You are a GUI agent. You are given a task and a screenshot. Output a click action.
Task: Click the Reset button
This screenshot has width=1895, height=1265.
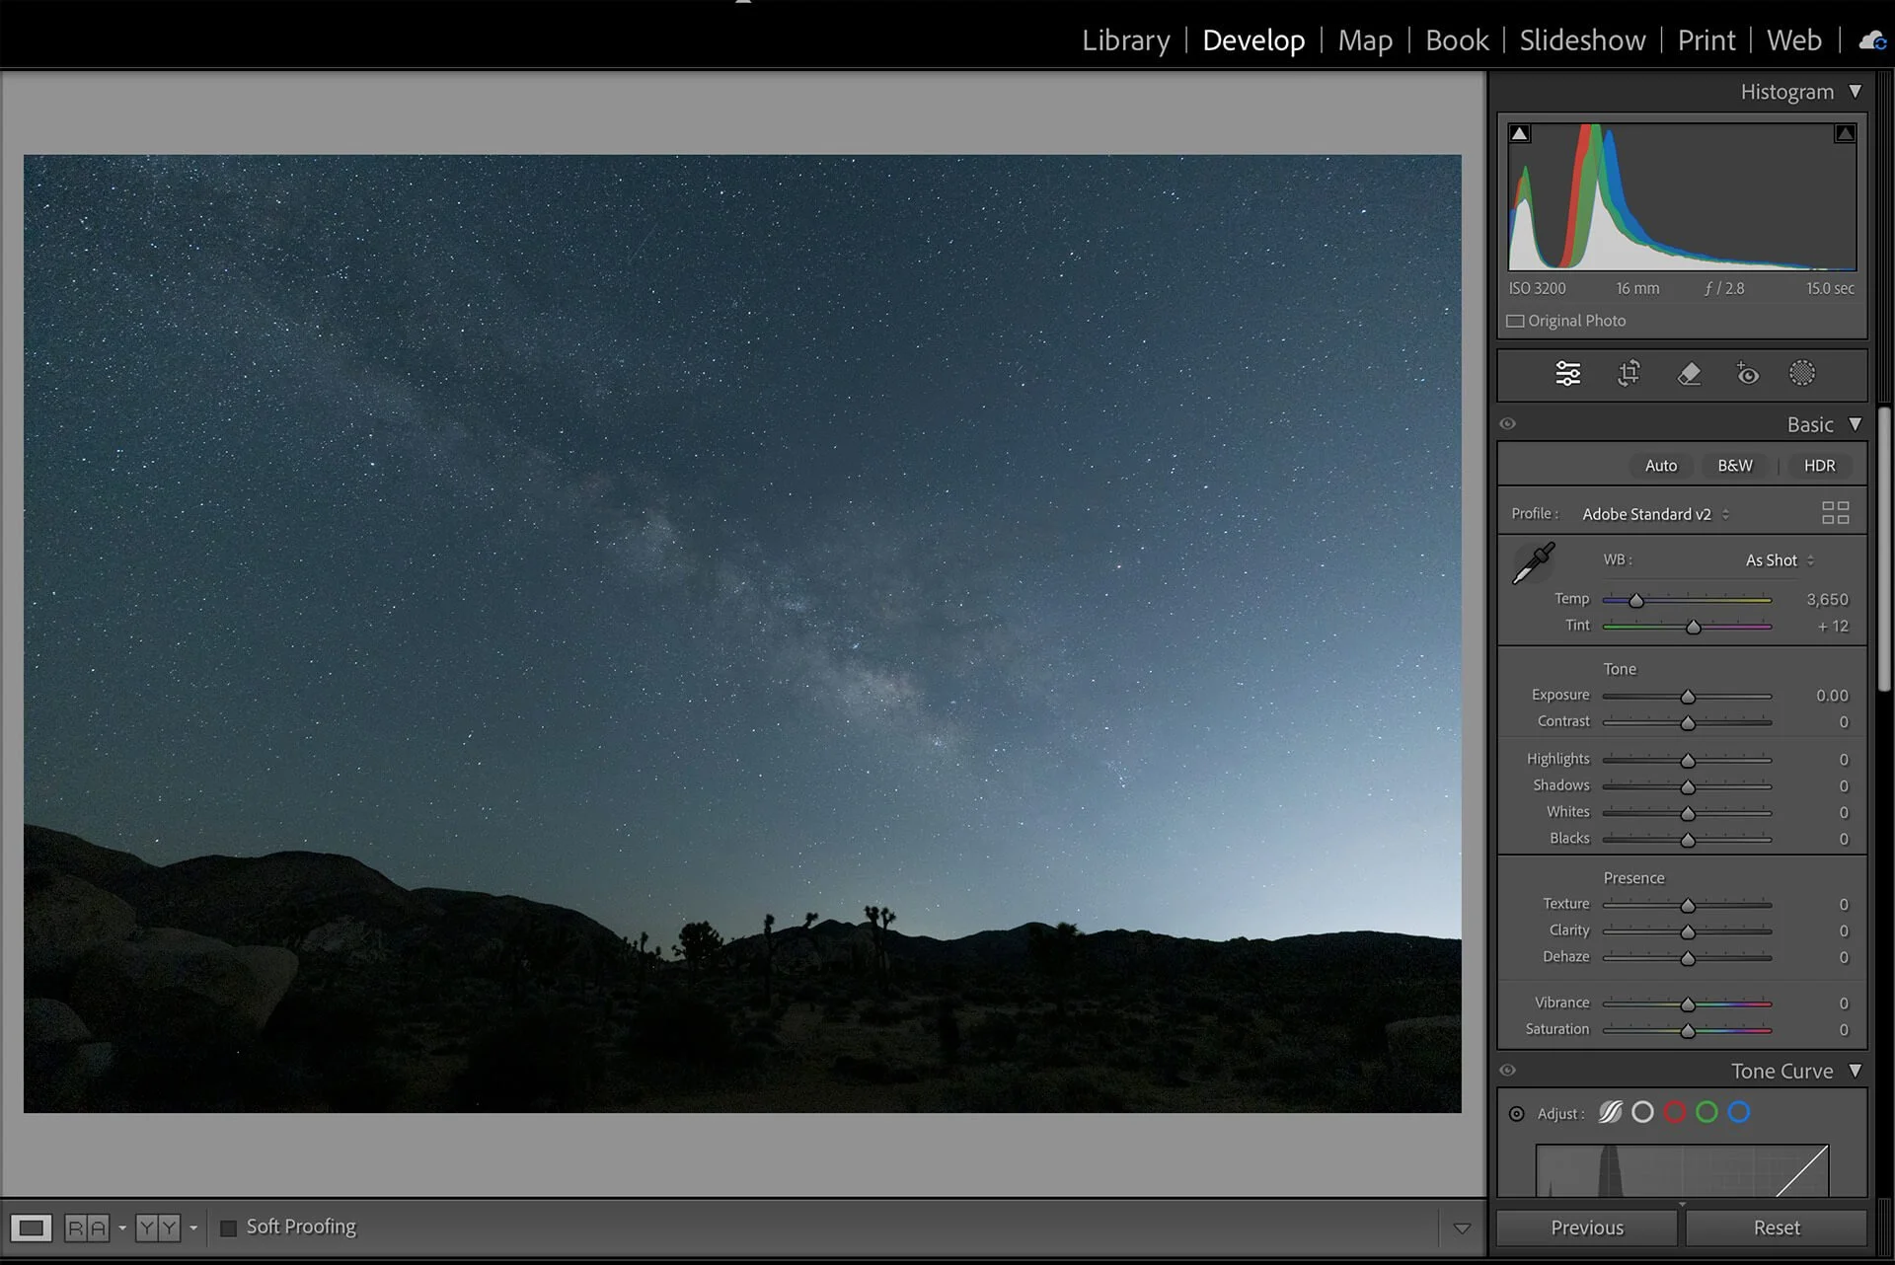[x=1776, y=1228]
